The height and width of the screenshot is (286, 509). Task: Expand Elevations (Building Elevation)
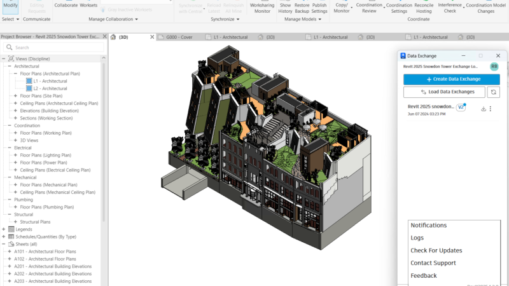tap(15, 111)
